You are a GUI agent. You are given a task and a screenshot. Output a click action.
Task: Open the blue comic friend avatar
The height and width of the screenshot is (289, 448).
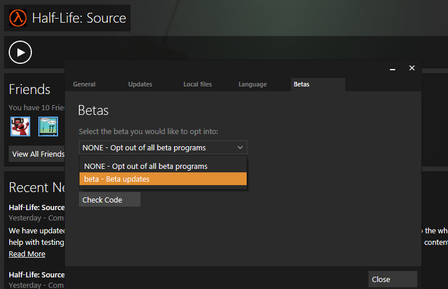point(48,127)
